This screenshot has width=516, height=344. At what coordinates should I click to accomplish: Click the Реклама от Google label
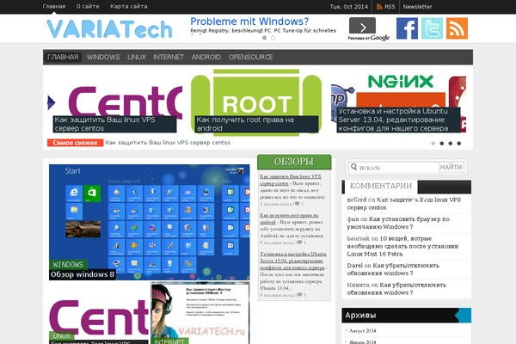(369, 38)
